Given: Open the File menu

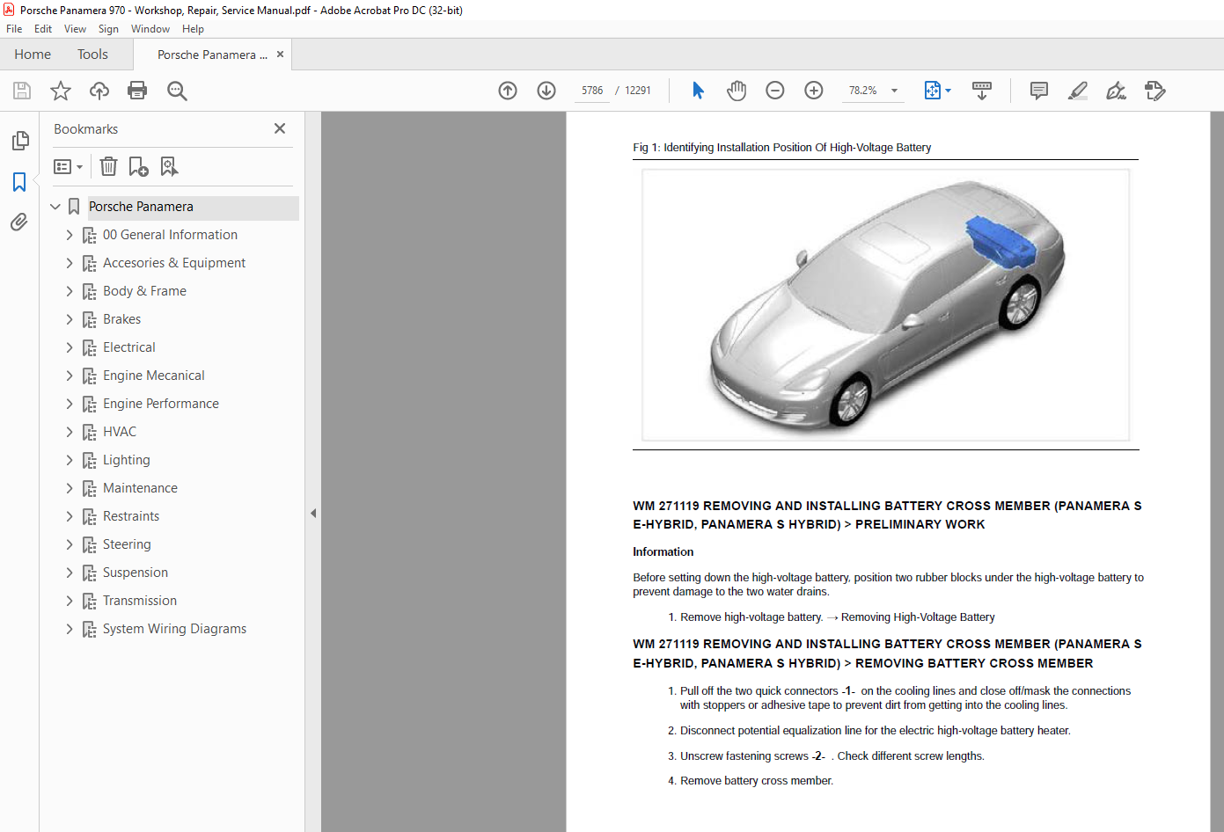Looking at the screenshot, I should click(x=14, y=29).
